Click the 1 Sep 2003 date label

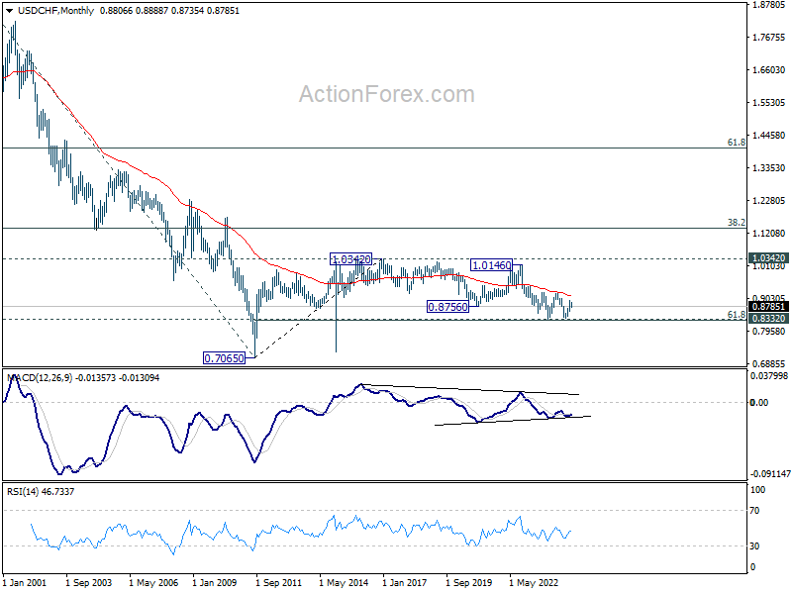[x=88, y=582]
